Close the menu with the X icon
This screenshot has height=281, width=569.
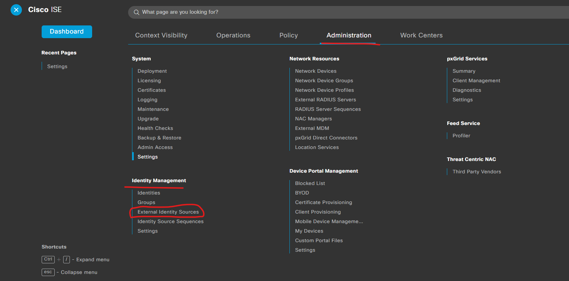coord(16,10)
